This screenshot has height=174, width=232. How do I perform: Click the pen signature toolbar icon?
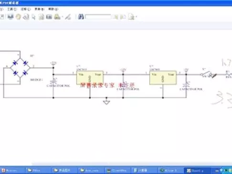(68, 17)
